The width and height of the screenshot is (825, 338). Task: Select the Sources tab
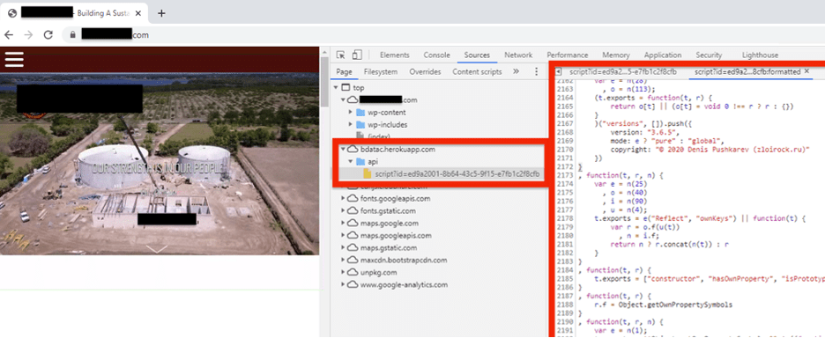477,55
